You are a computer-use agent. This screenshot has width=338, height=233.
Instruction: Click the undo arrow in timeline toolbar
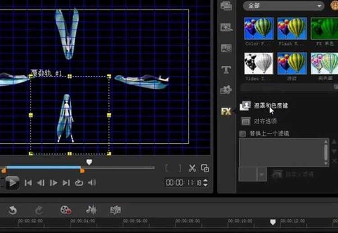point(12,210)
